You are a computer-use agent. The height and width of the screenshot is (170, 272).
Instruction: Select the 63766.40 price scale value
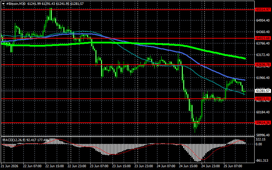click(263, 43)
